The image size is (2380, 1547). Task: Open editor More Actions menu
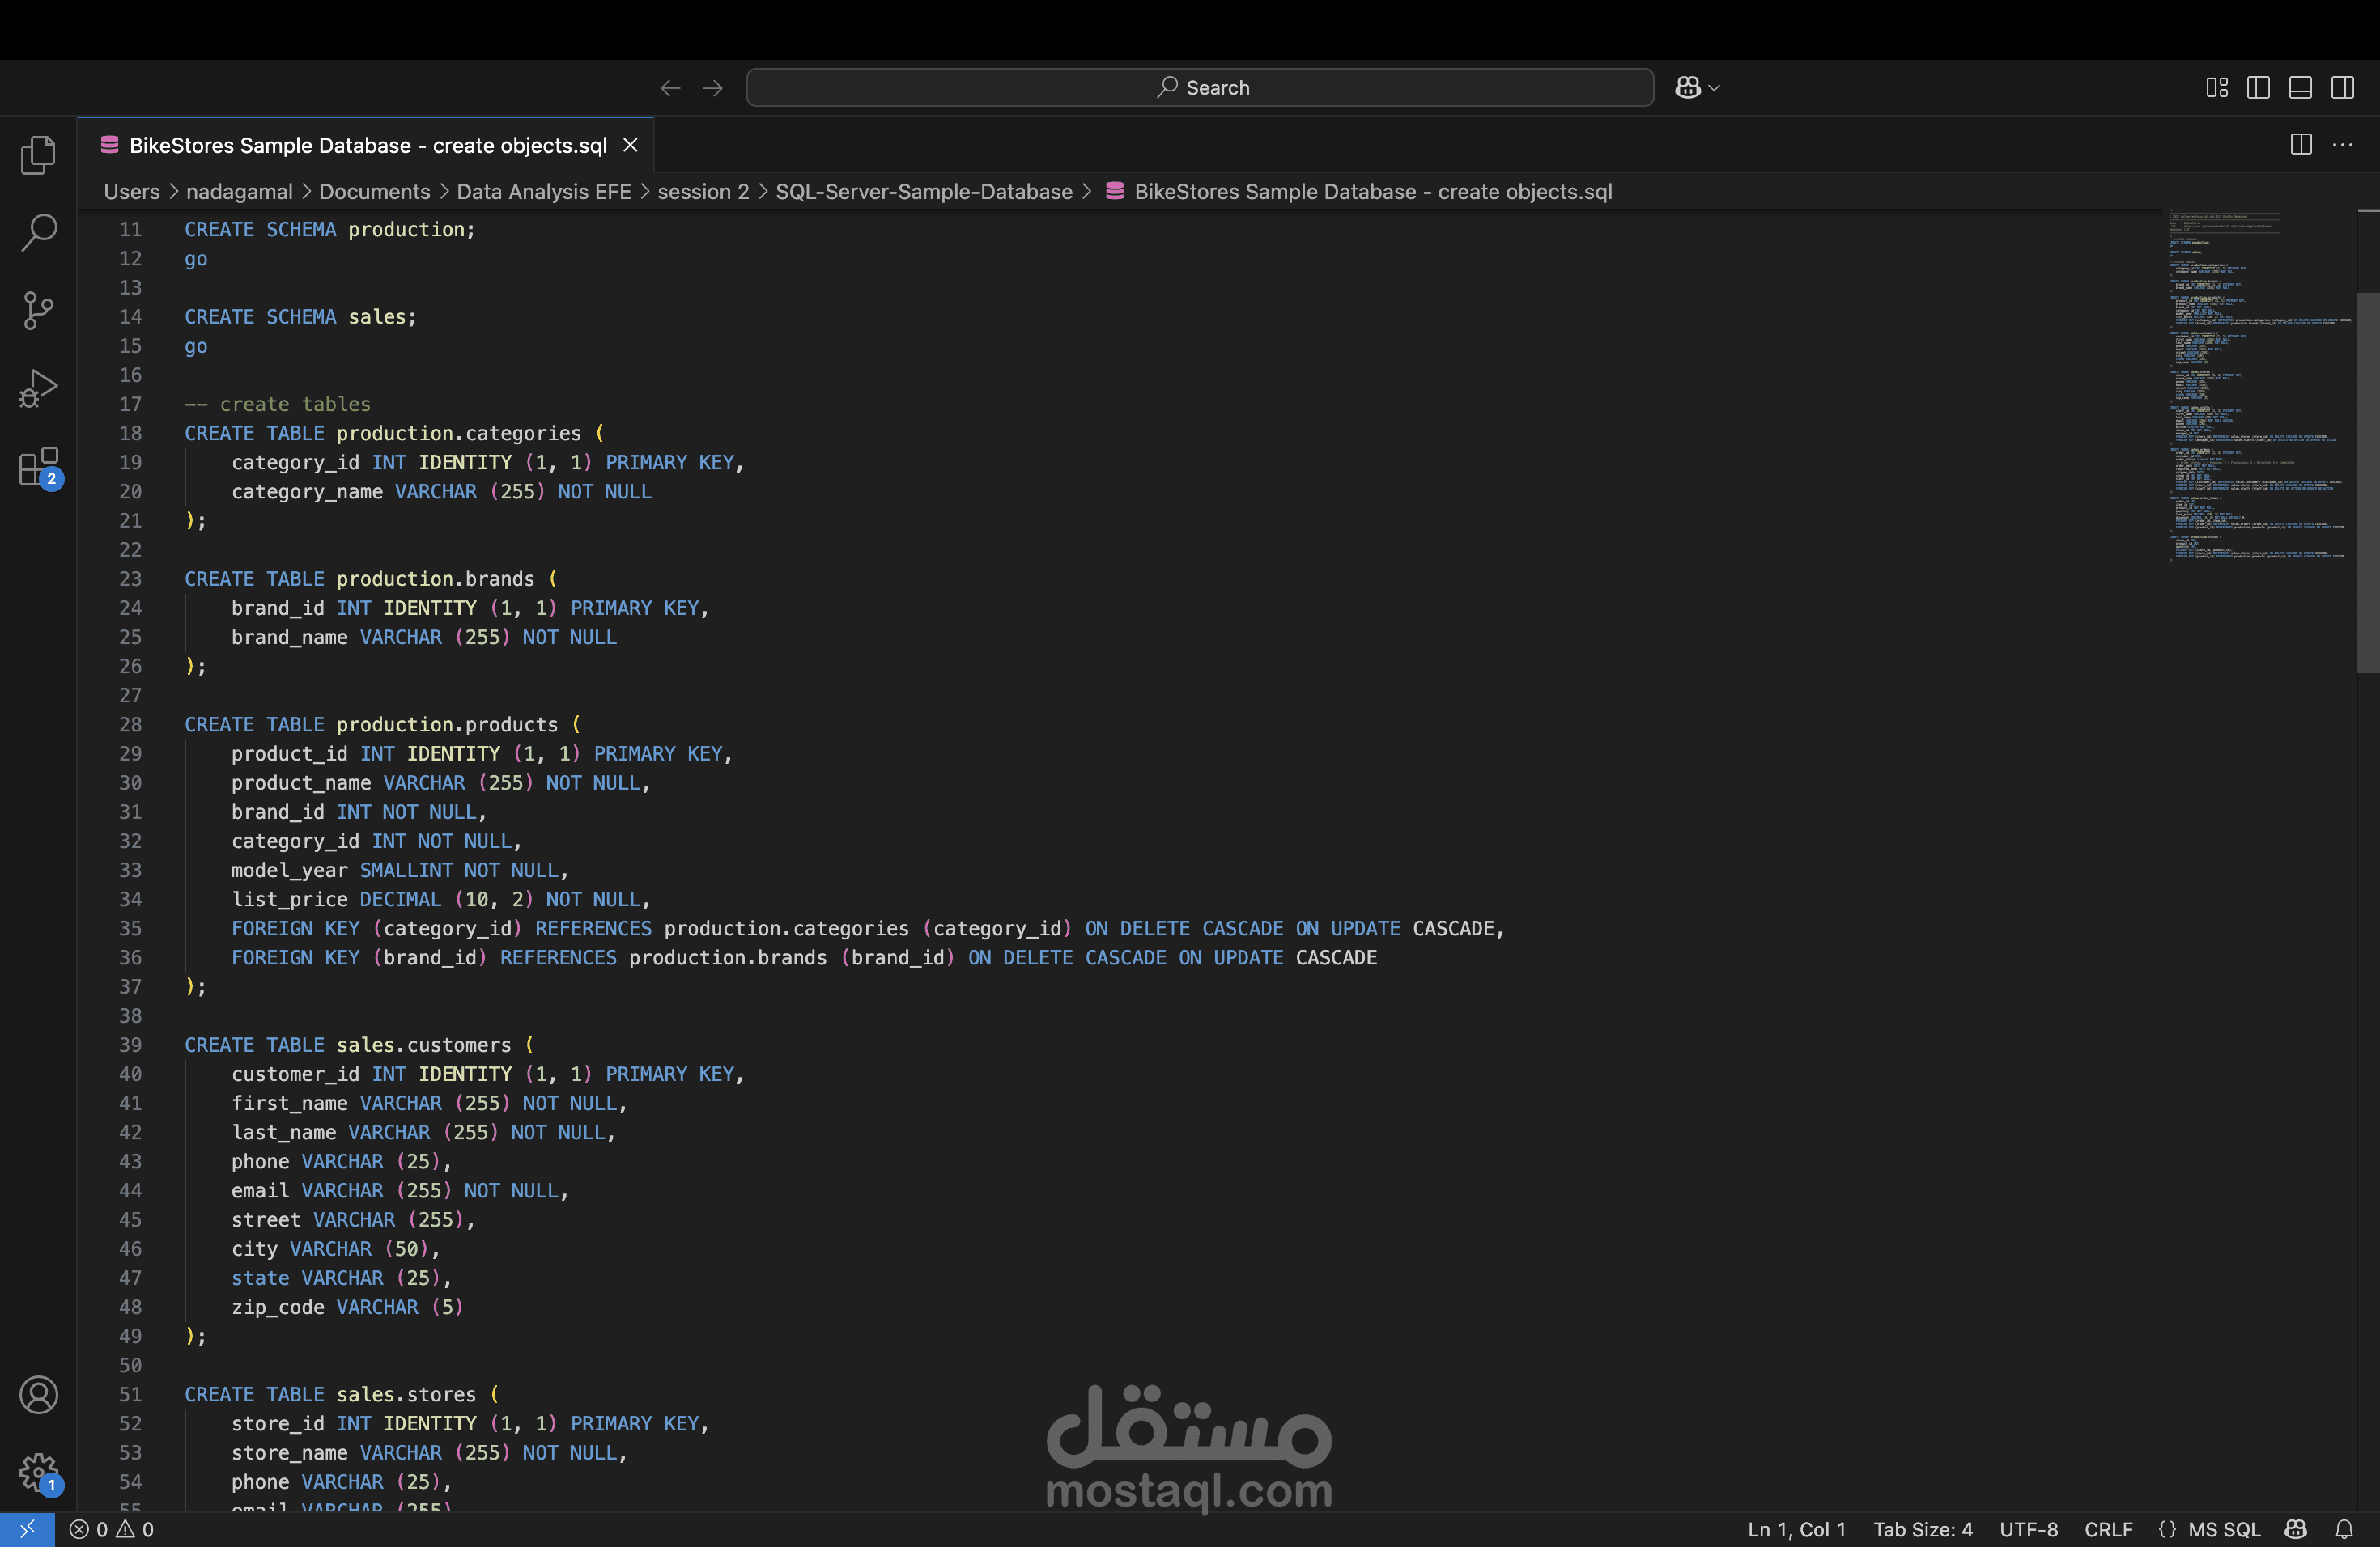pyautogui.click(x=2342, y=145)
